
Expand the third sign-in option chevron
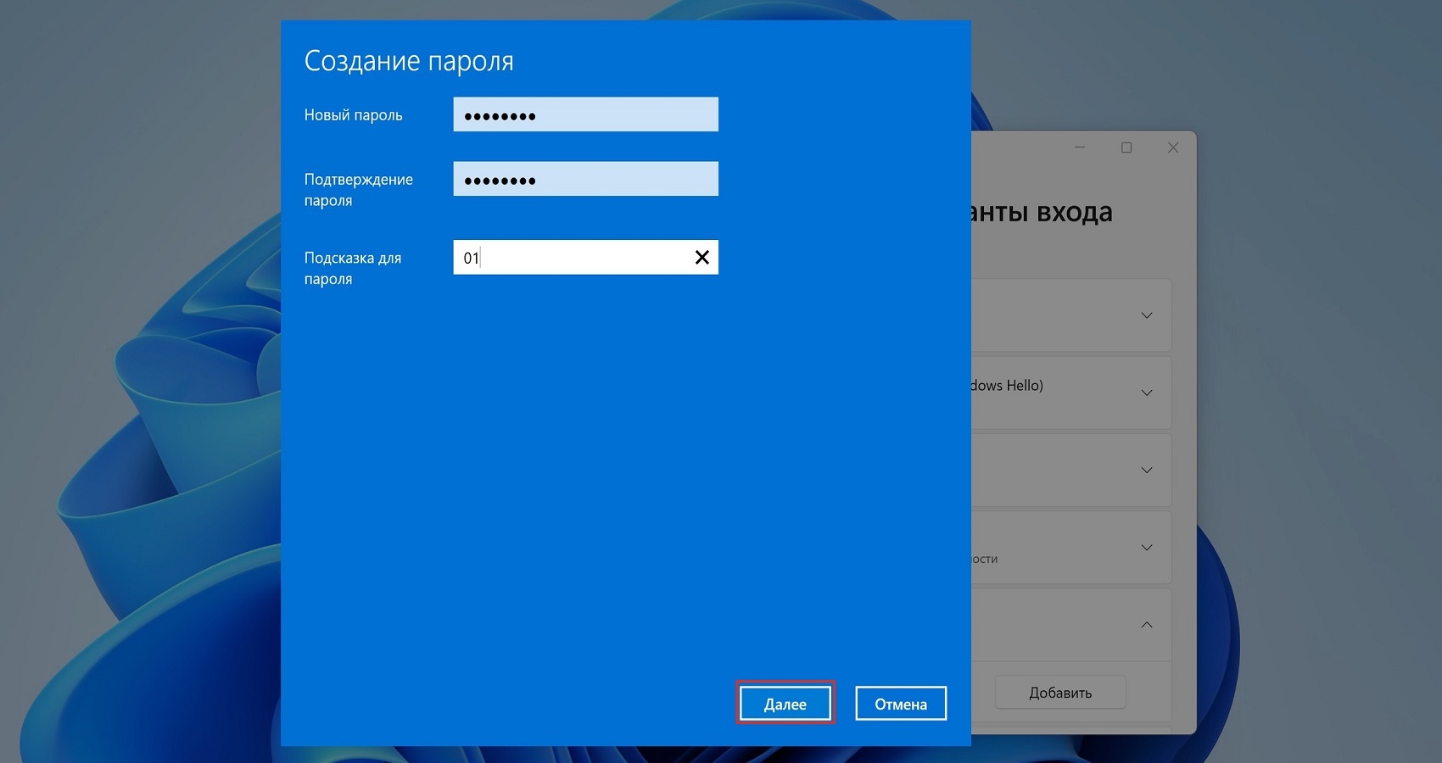pos(1147,471)
